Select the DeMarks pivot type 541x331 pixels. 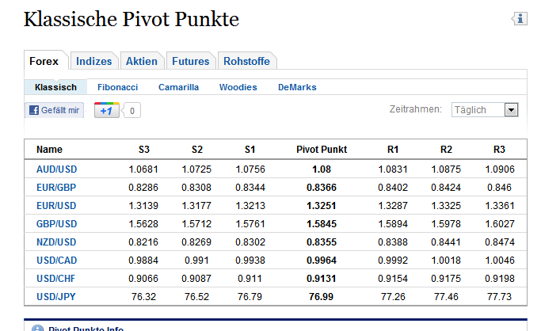point(296,87)
